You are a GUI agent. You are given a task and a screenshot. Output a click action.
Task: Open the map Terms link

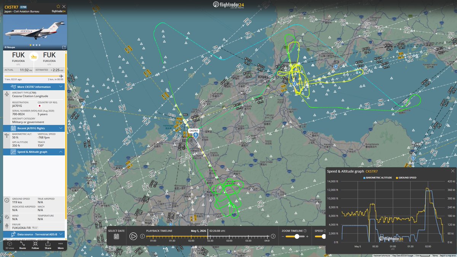point(435,255)
